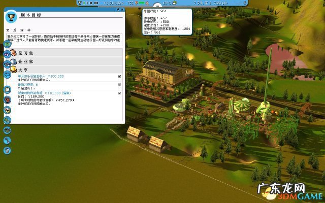The image size is (325, 203).
Task: Select the large yellow mansion building
Action: [164, 73]
